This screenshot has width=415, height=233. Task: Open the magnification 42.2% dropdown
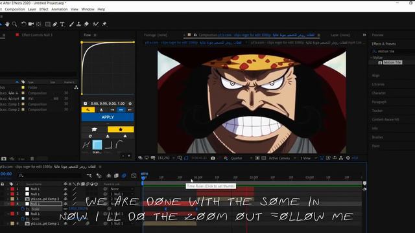[166, 158]
